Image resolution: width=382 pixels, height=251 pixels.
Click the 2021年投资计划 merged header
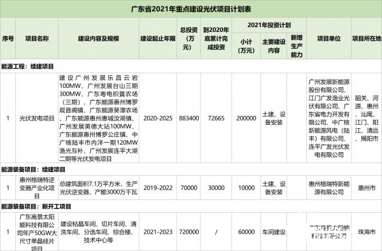click(269, 25)
